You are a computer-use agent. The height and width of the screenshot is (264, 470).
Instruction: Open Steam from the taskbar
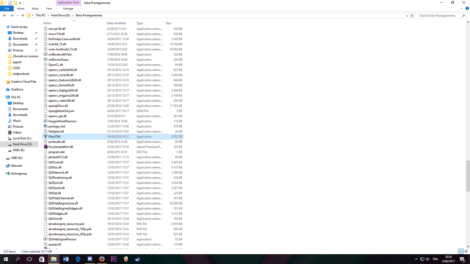[x=137, y=259]
